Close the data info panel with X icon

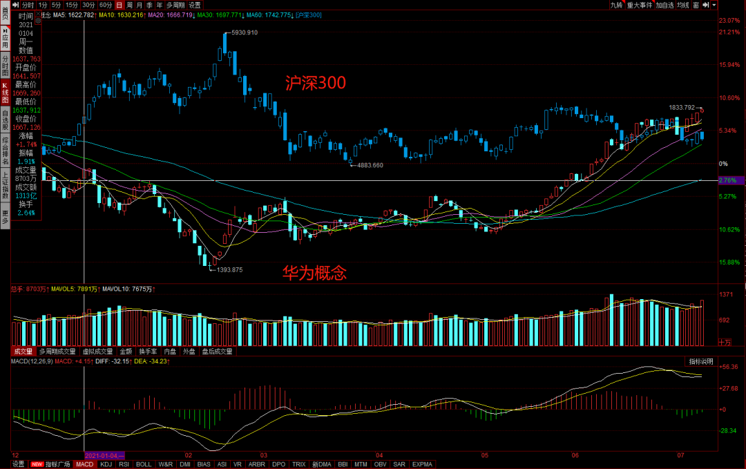tap(38, 15)
